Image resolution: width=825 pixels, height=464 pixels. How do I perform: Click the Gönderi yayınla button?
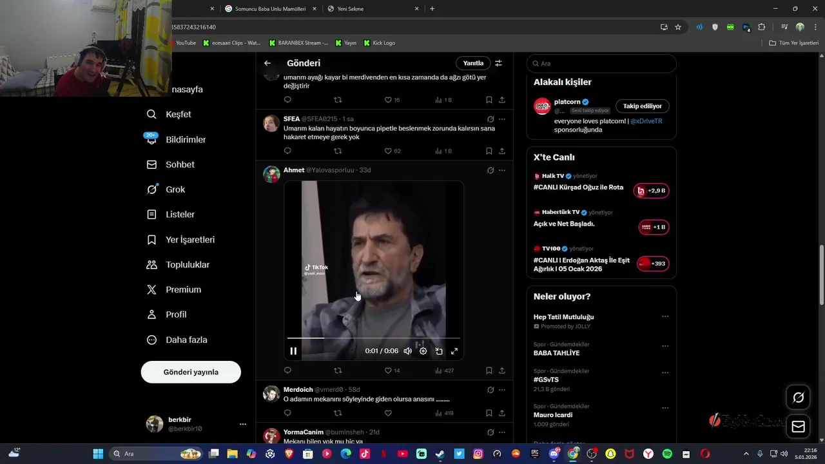pos(191,372)
